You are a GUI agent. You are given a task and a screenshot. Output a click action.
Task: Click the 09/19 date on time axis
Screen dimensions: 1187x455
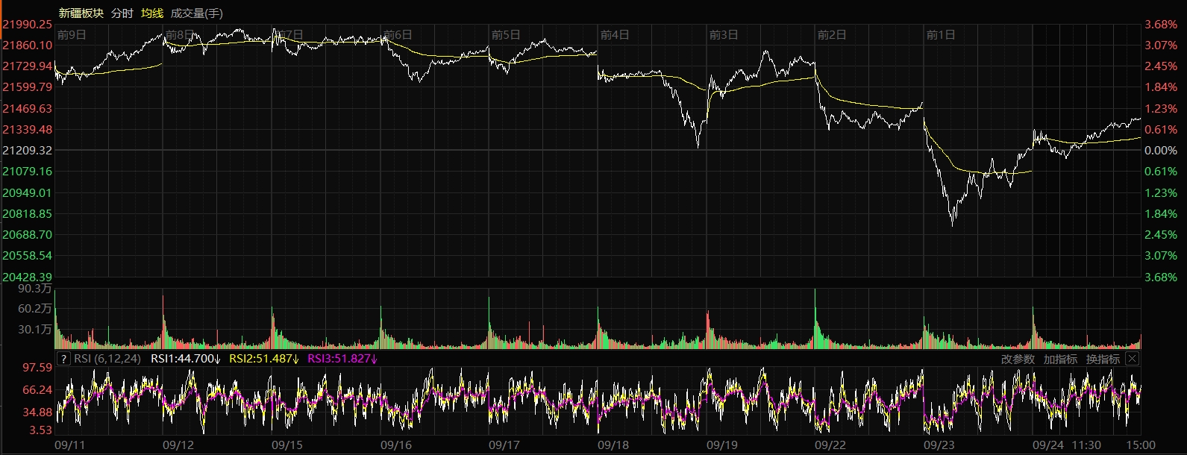point(721,445)
